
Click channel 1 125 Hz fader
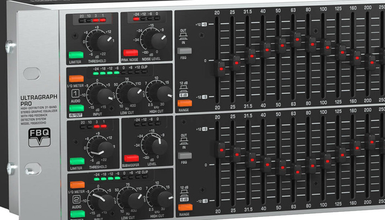click(x=342, y=52)
